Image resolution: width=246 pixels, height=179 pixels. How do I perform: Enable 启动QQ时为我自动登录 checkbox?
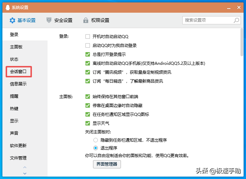[x=88, y=46]
